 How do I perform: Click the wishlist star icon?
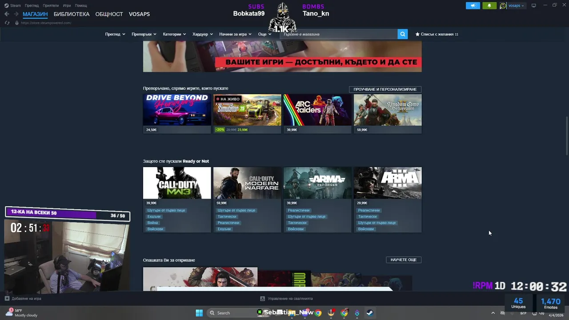click(417, 34)
